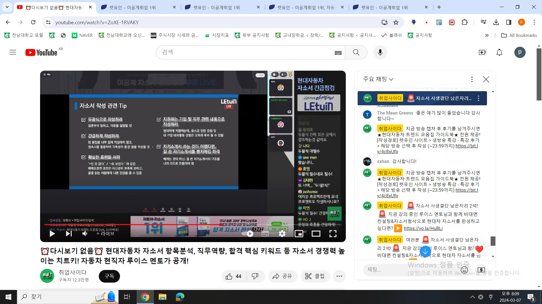Play the video
542x304 pixels.
52,234
